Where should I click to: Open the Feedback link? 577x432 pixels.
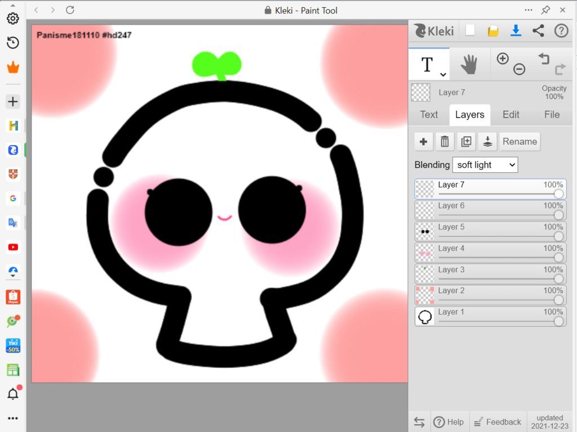[498, 422]
